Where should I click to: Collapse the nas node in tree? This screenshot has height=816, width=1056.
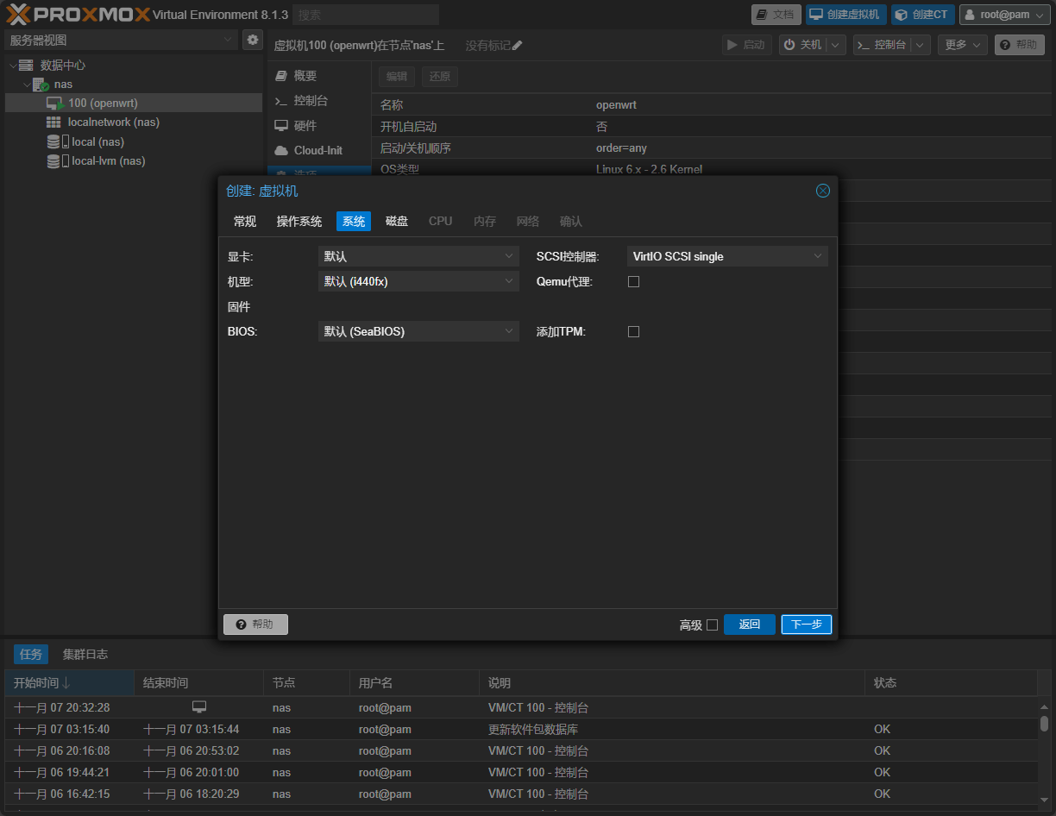27,85
